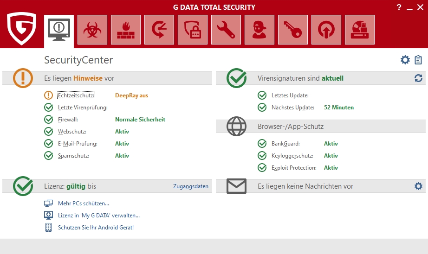This screenshot has width=428, height=254.
Task: Click the Mehr PCs schützen monitor icon
Action: tap(49, 203)
